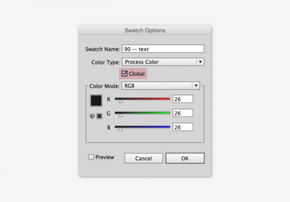Click the Swatch Name text field
The width and height of the screenshot is (290, 202).
163,49
